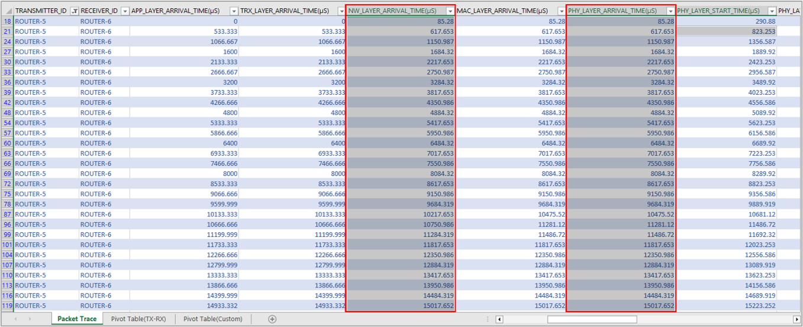Click the horizontal scrollbar thumb
The image size is (803, 327).
[592, 319]
